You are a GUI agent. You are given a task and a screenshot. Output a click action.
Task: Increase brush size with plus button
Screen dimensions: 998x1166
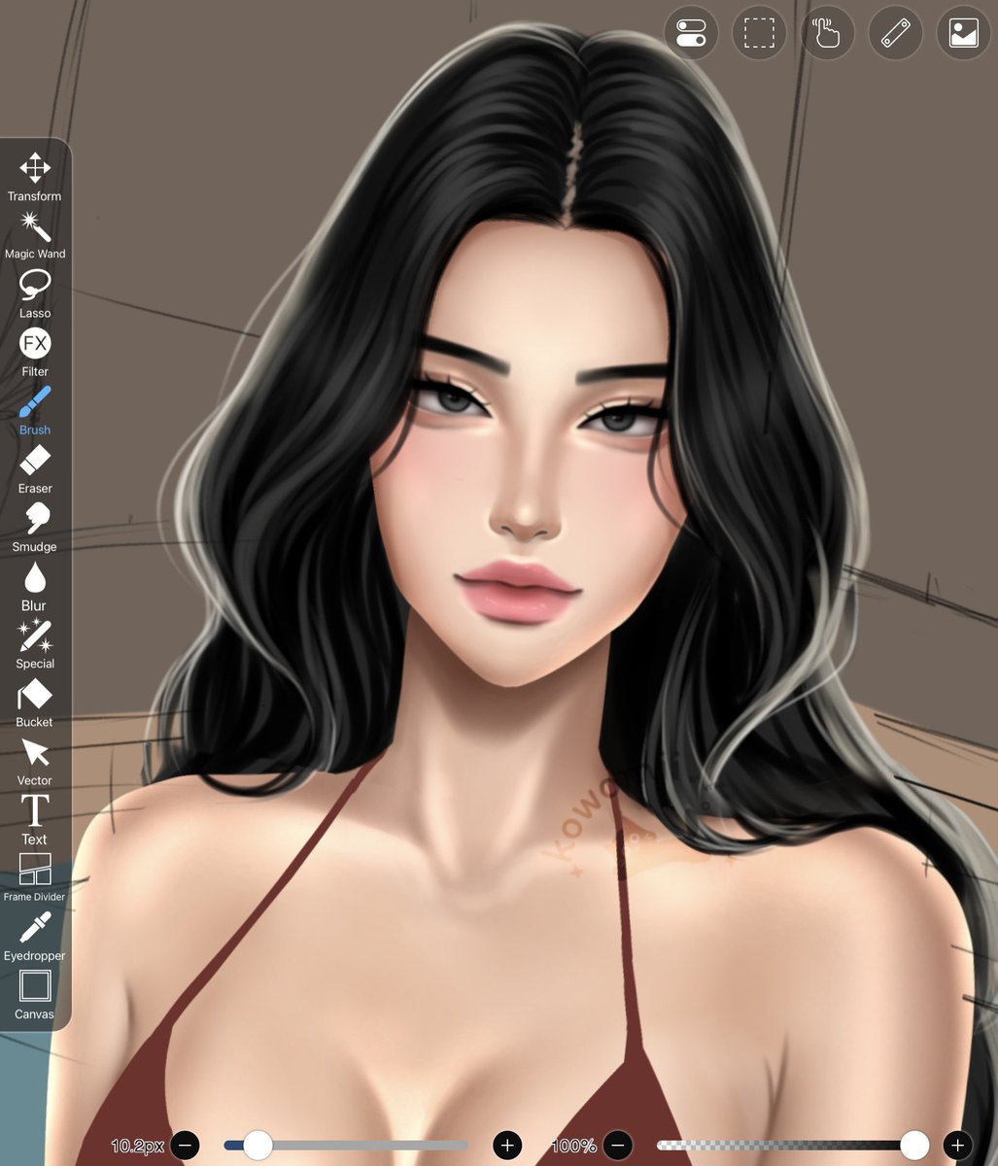click(x=507, y=1145)
